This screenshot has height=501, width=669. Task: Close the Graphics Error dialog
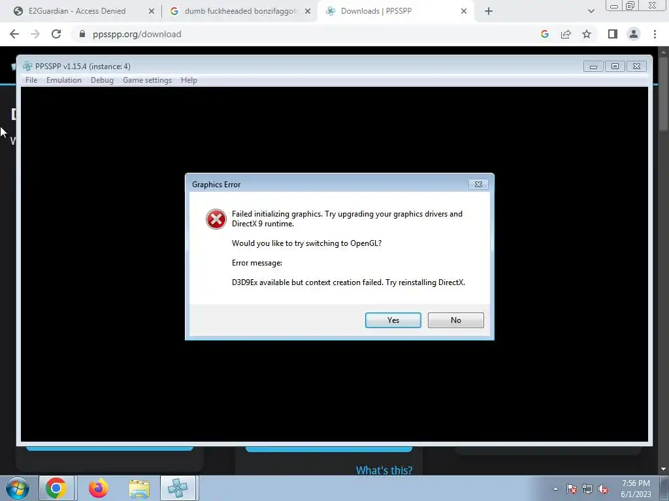click(478, 184)
